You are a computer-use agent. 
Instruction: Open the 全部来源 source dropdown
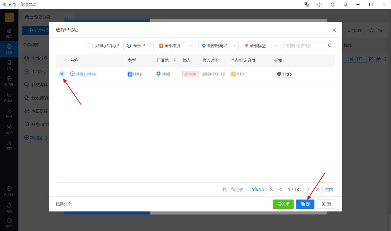coord(176,46)
